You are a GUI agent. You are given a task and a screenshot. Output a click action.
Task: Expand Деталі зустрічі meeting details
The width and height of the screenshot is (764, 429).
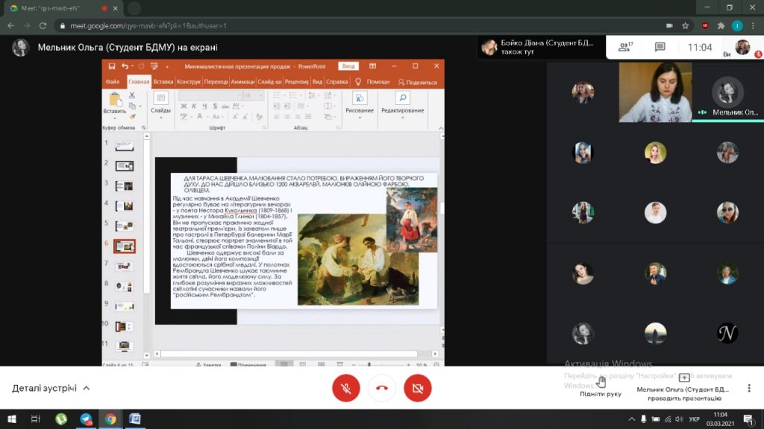[51, 388]
